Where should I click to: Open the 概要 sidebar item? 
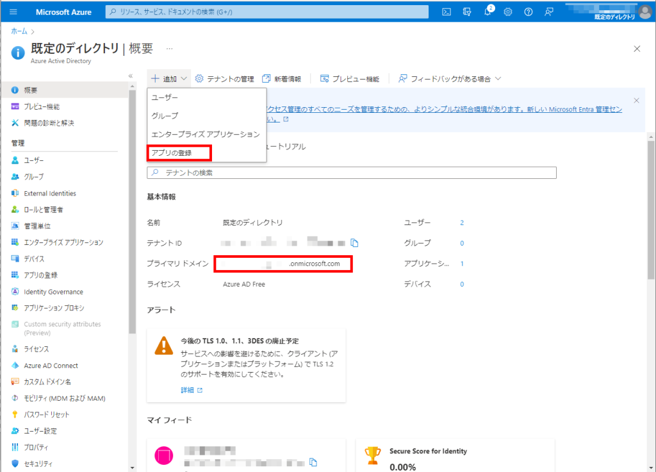tap(64, 90)
